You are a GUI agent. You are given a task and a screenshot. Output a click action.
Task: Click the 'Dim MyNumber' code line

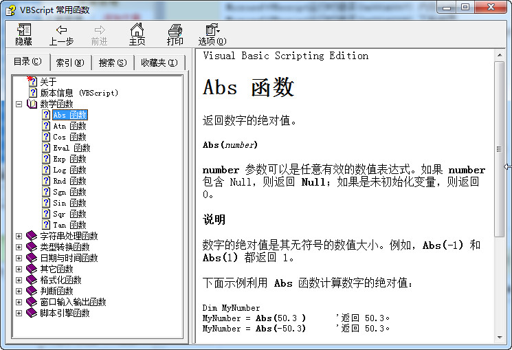[x=231, y=308]
